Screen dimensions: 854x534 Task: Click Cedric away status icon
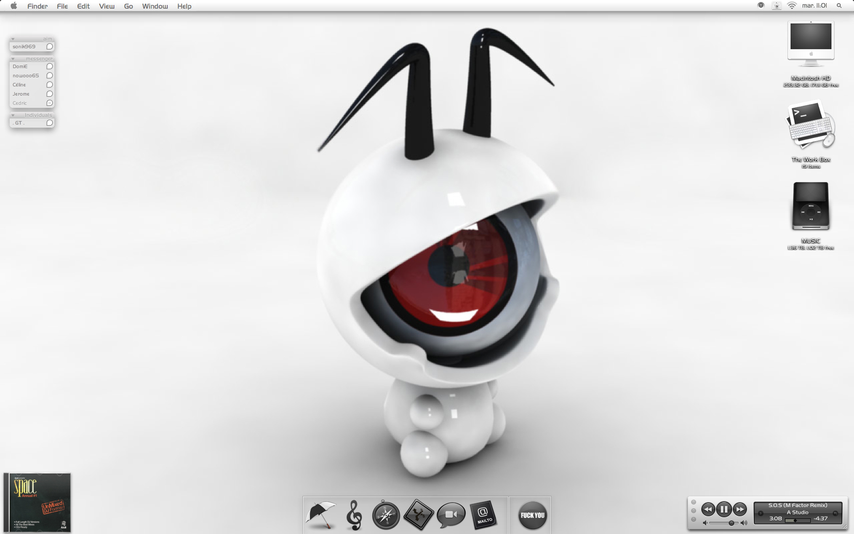[x=50, y=103]
